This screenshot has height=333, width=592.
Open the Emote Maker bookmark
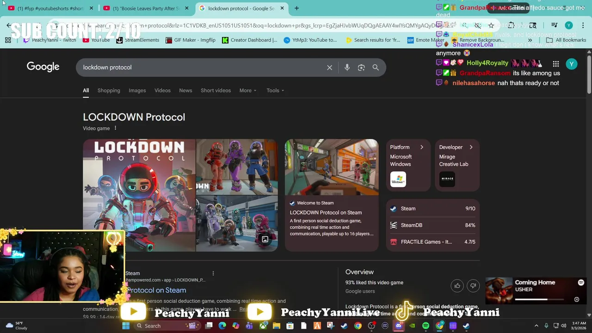(425, 40)
